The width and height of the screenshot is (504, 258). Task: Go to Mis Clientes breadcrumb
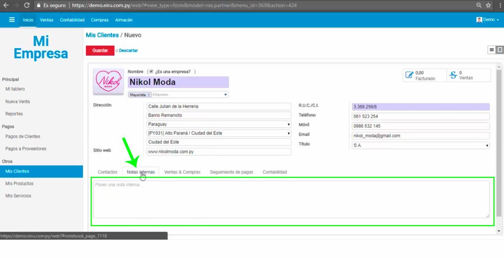[x=102, y=35]
